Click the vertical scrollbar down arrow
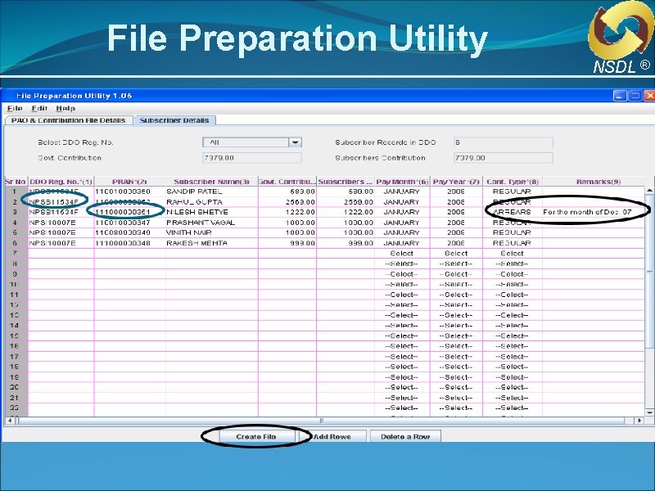 pyautogui.click(x=649, y=412)
